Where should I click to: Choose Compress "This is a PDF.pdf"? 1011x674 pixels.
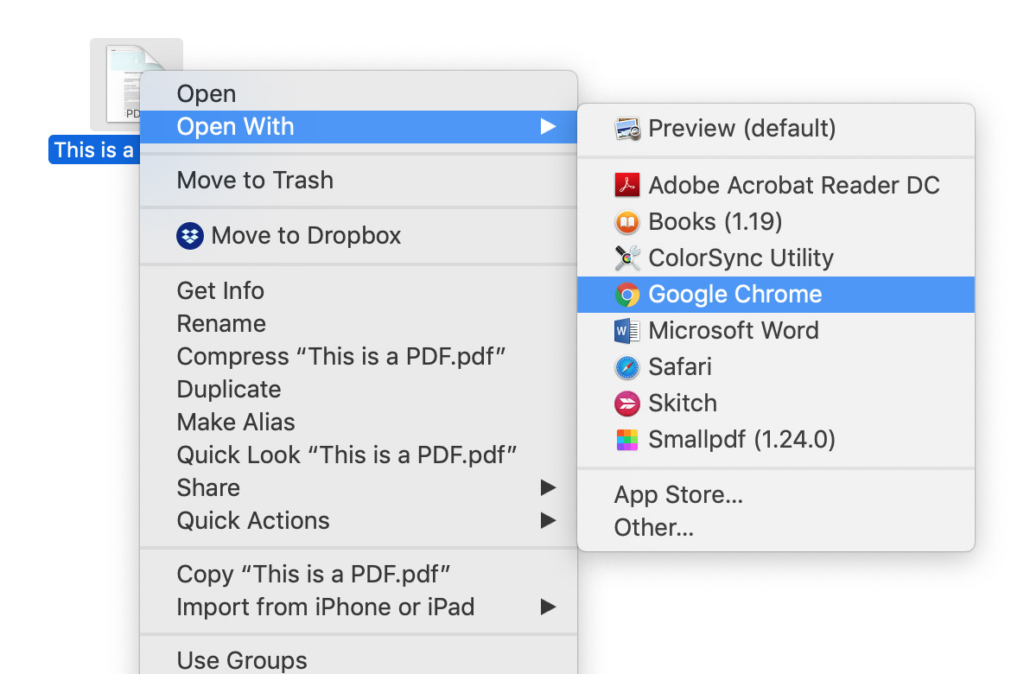[x=359, y=357]
